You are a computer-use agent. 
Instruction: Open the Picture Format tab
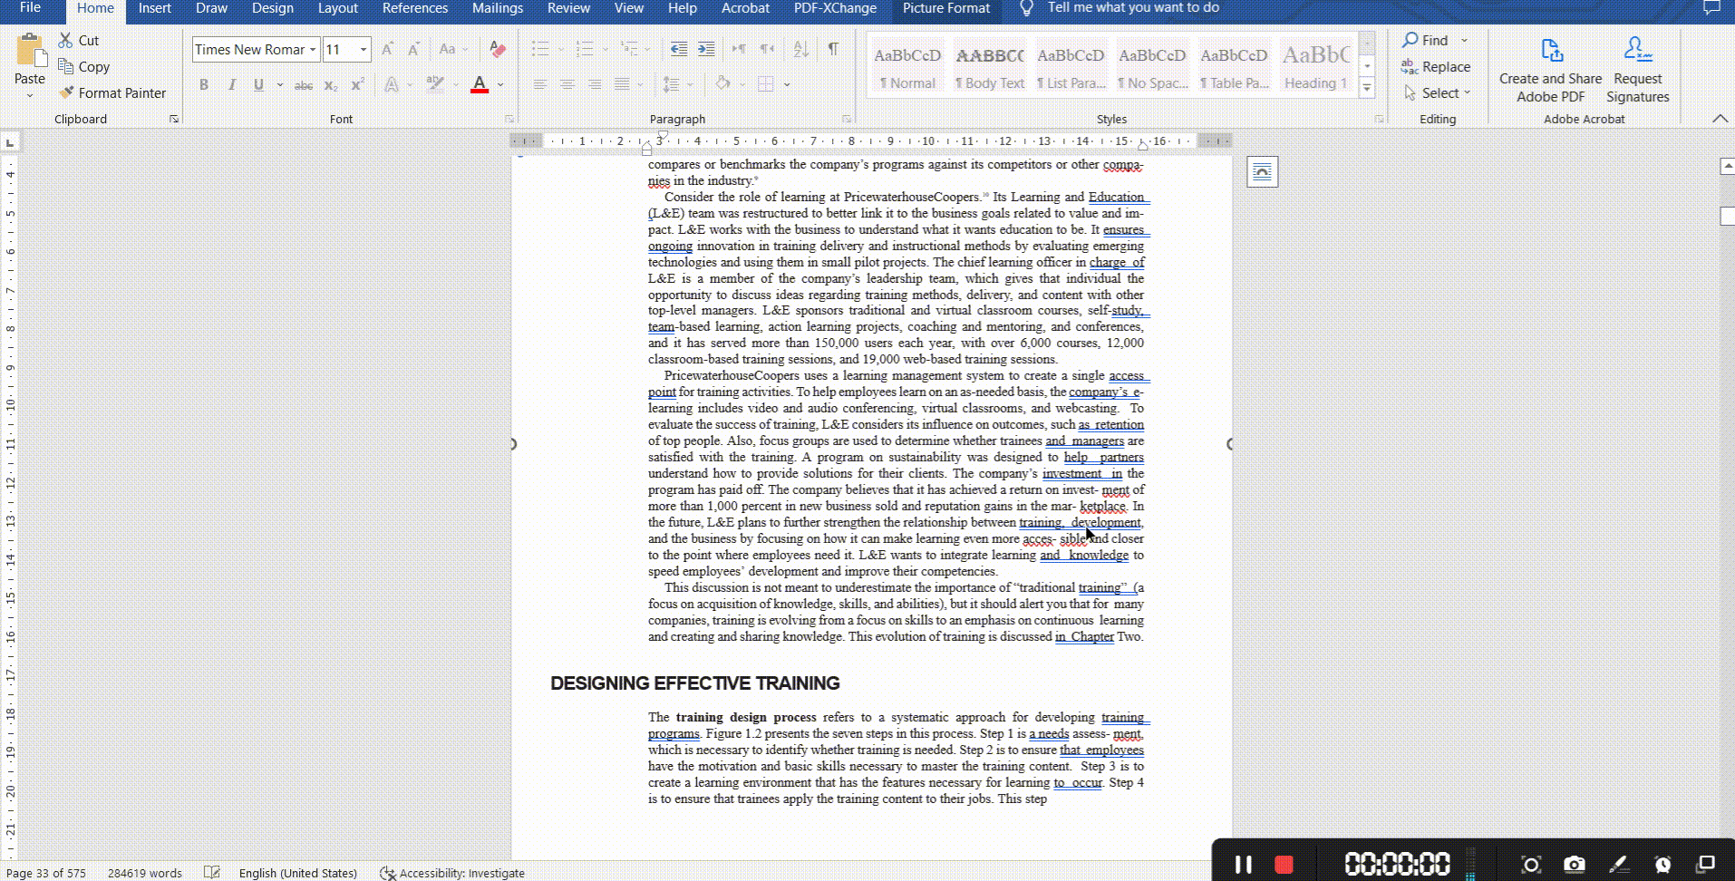tap(946, 8)
